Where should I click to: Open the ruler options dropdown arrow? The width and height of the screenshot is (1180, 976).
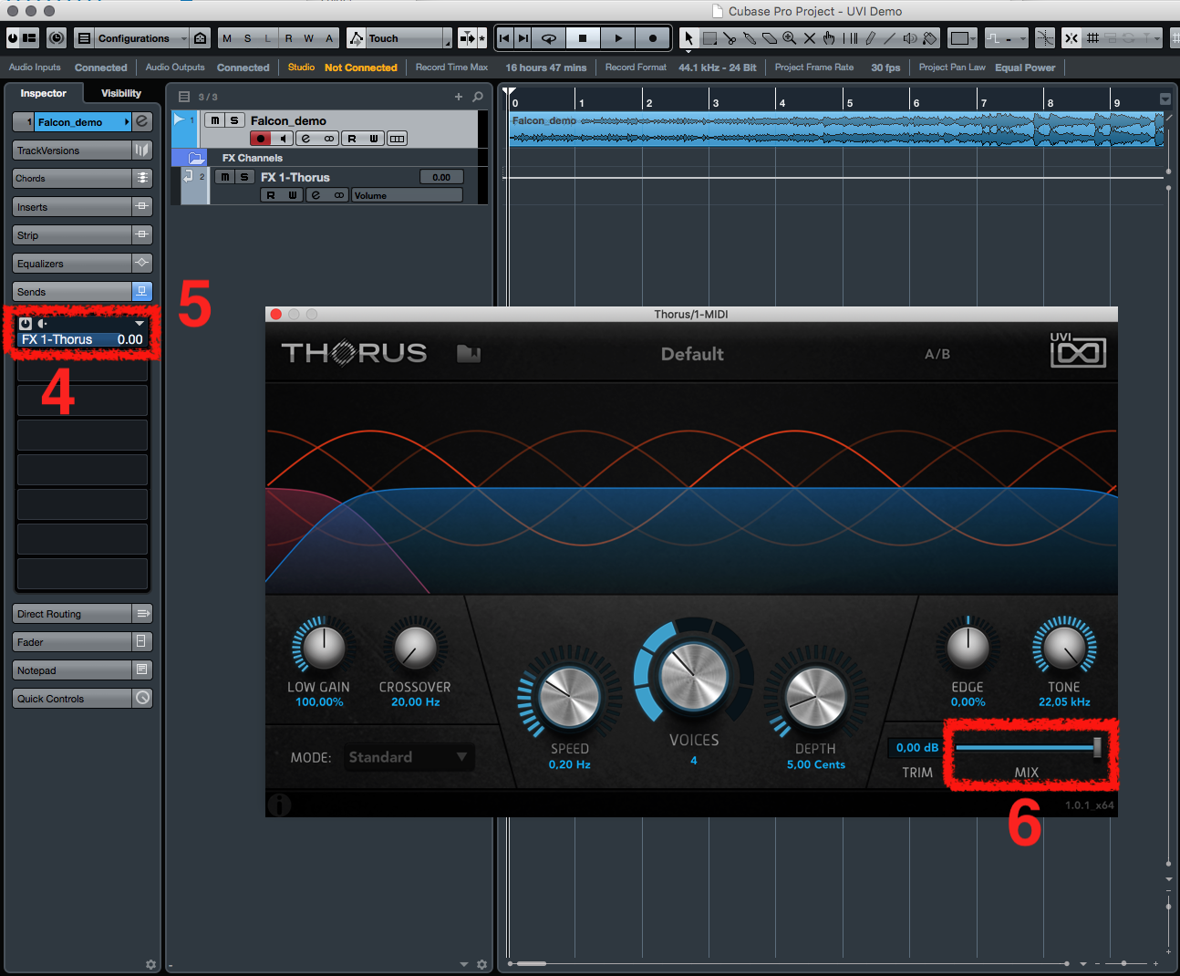pos(1165,99)
